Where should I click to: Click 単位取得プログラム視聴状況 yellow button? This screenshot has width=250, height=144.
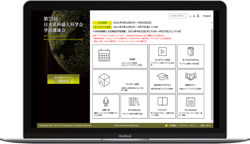[x=64, y=79]
